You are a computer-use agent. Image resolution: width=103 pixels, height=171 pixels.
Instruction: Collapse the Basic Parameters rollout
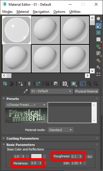tap(4, 145)
